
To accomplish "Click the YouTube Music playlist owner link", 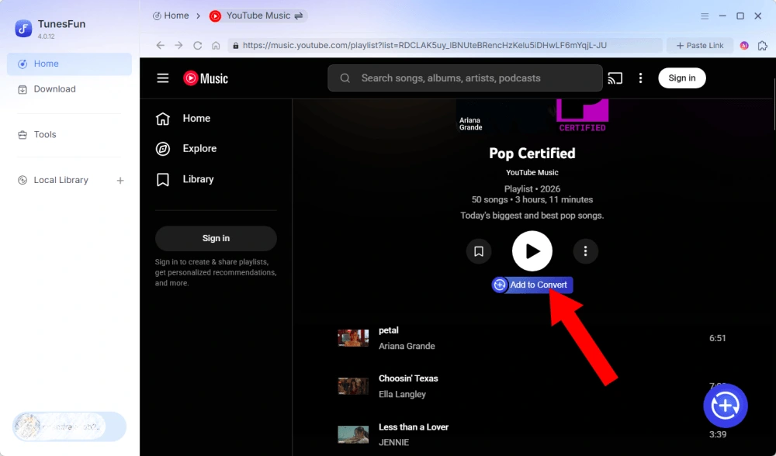I will point(532,173).
